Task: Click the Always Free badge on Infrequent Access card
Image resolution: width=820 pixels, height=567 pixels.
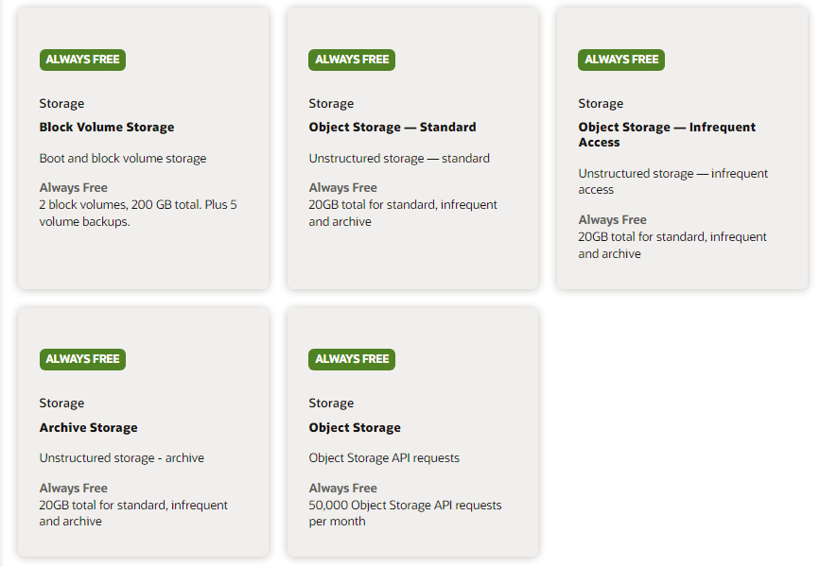Action: coord(621,60)
